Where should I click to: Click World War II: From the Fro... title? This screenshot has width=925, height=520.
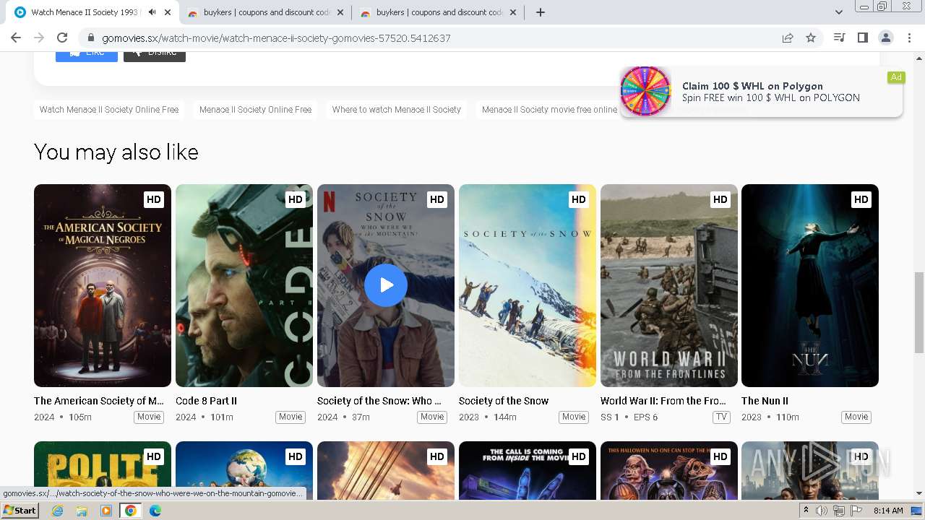(x=663, y=401)
